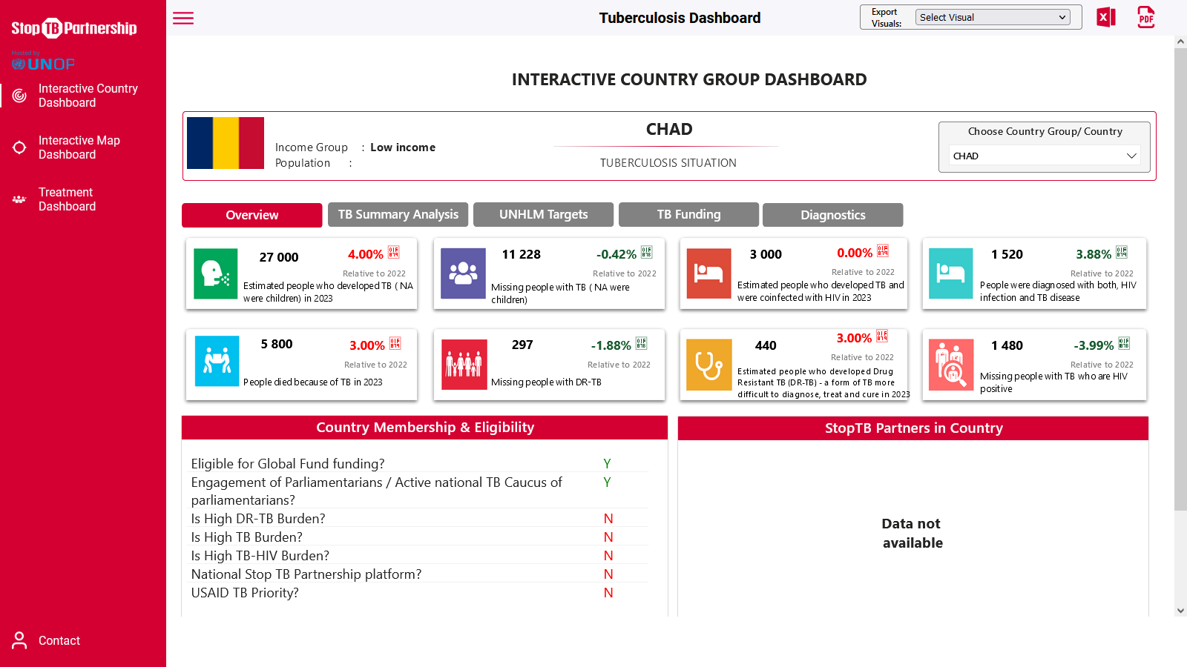Go to the Diagnostics tab
The image size is (1187, 667).
[x=832, y=215]
